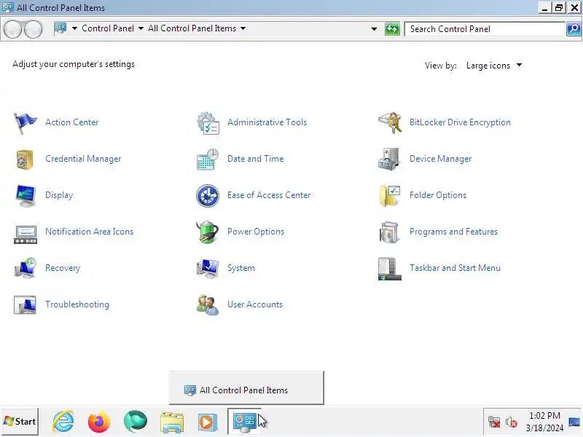Viewport: 583px width, 437px height.
Task: Open Windows Explorer folder in taskbar
Action: (171, 422)
